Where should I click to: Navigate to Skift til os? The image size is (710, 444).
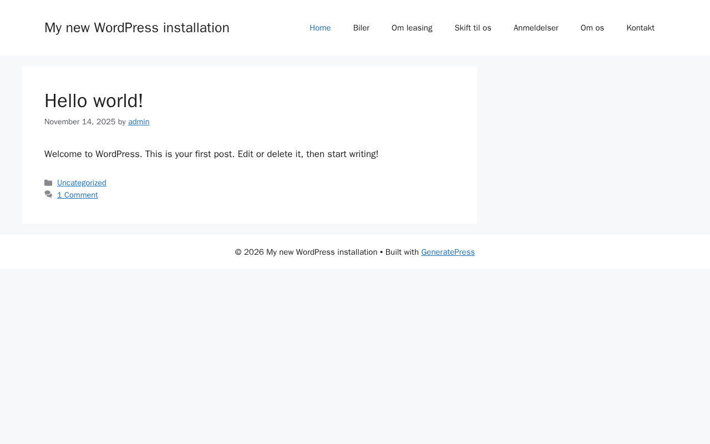(x=473, y=28)
